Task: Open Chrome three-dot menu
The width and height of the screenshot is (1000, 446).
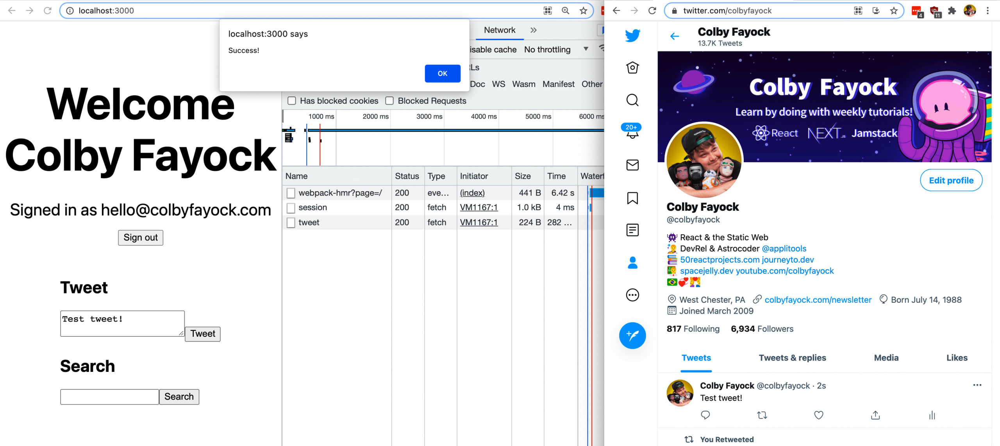Action: click(987, 11)
